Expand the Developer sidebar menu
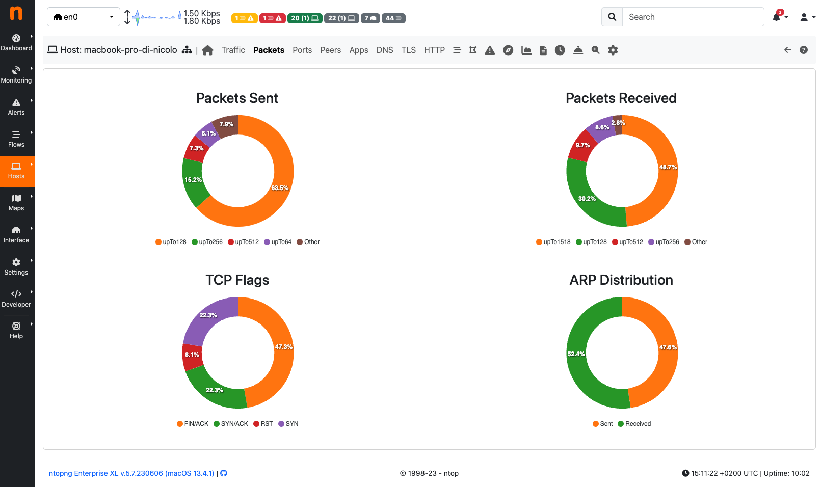The width and height of the screenshot is (822, 487). 16,299
